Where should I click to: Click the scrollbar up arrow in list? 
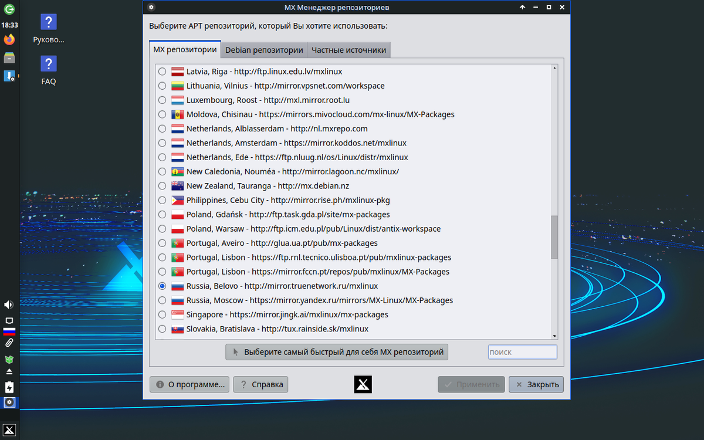pos(554,68)
